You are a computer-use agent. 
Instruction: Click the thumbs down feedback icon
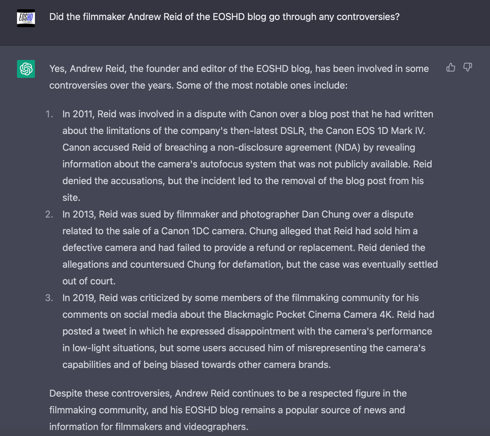468,67
